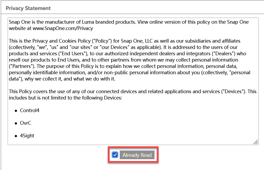264x170 pixels.
Task: Click the OvrC list item
Action: [26, 123]
